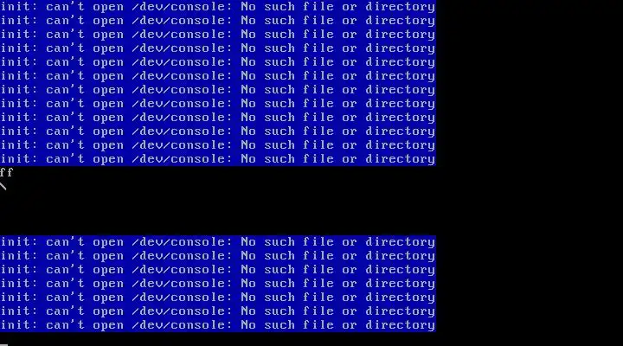Screen dimensions: 623x346
Task: Click "/dev/console:" in the bottommost console line
Action: pos(182,325)
